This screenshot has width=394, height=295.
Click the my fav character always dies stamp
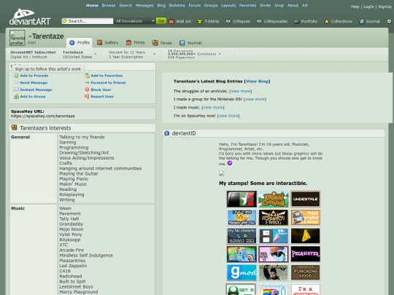(242, 236)
